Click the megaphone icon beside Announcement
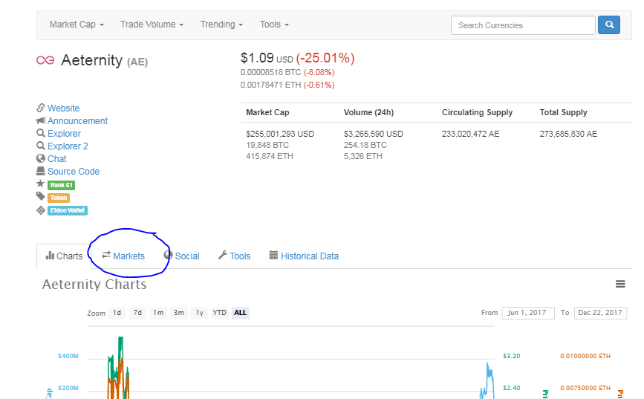644x399 pixels. point(41,121)
